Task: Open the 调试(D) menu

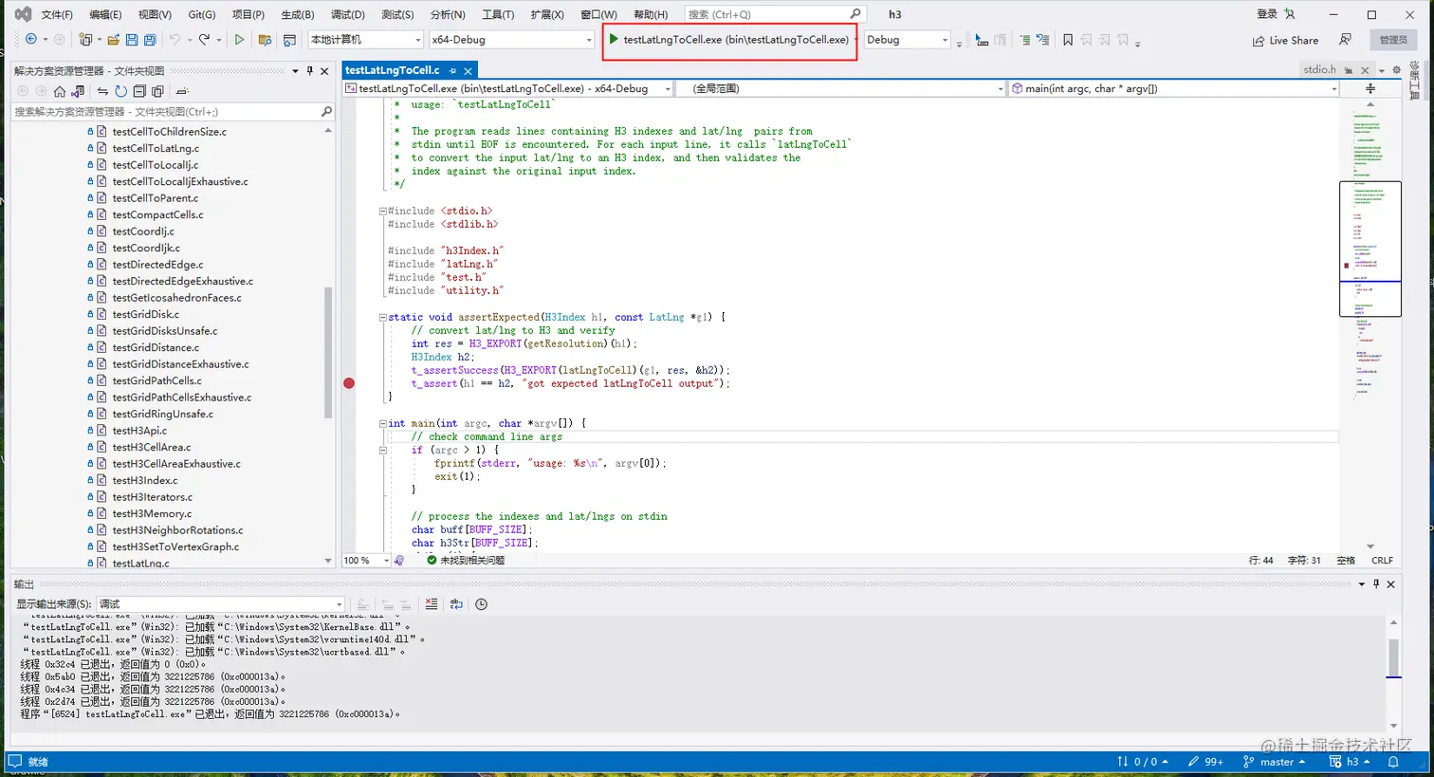Action: pos(347,14)
